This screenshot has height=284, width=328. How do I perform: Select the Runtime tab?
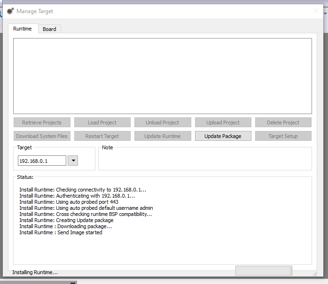point(23,29)
